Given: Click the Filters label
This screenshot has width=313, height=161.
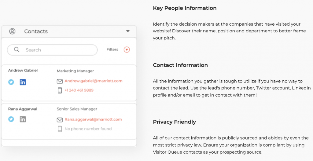Looking at the screenshot, I should tap(112, 49).
